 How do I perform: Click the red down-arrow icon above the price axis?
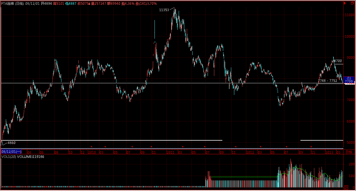click(x=345, y=4)
